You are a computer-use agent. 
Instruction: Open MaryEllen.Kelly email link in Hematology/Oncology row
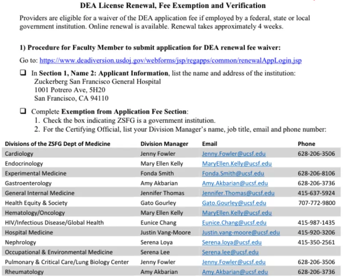[237, 213]
